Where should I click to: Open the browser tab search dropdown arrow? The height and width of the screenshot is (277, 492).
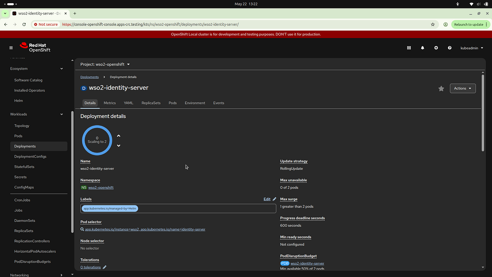pyautogui.click(x=5, y=13)
